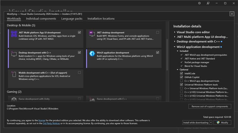This screenshot has width=238, height=133.
Task: Collapse the Optional components list
Action: [x=178, y=70]
